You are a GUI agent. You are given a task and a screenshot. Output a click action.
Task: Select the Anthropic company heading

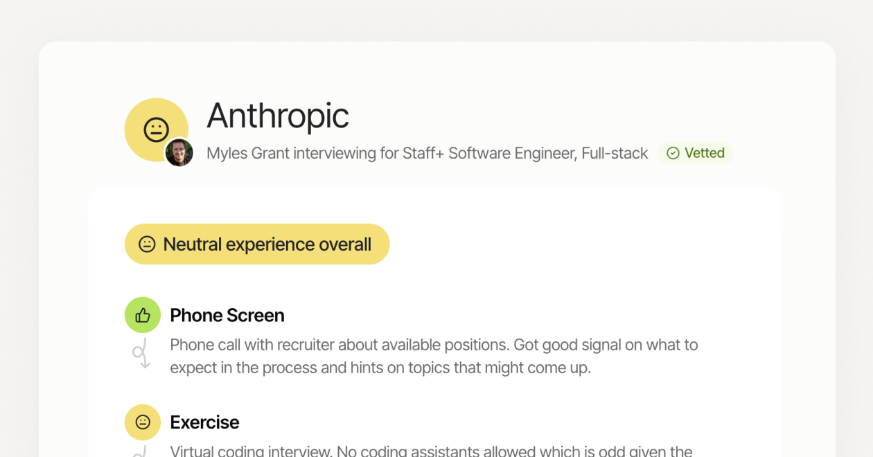(278, 115)
